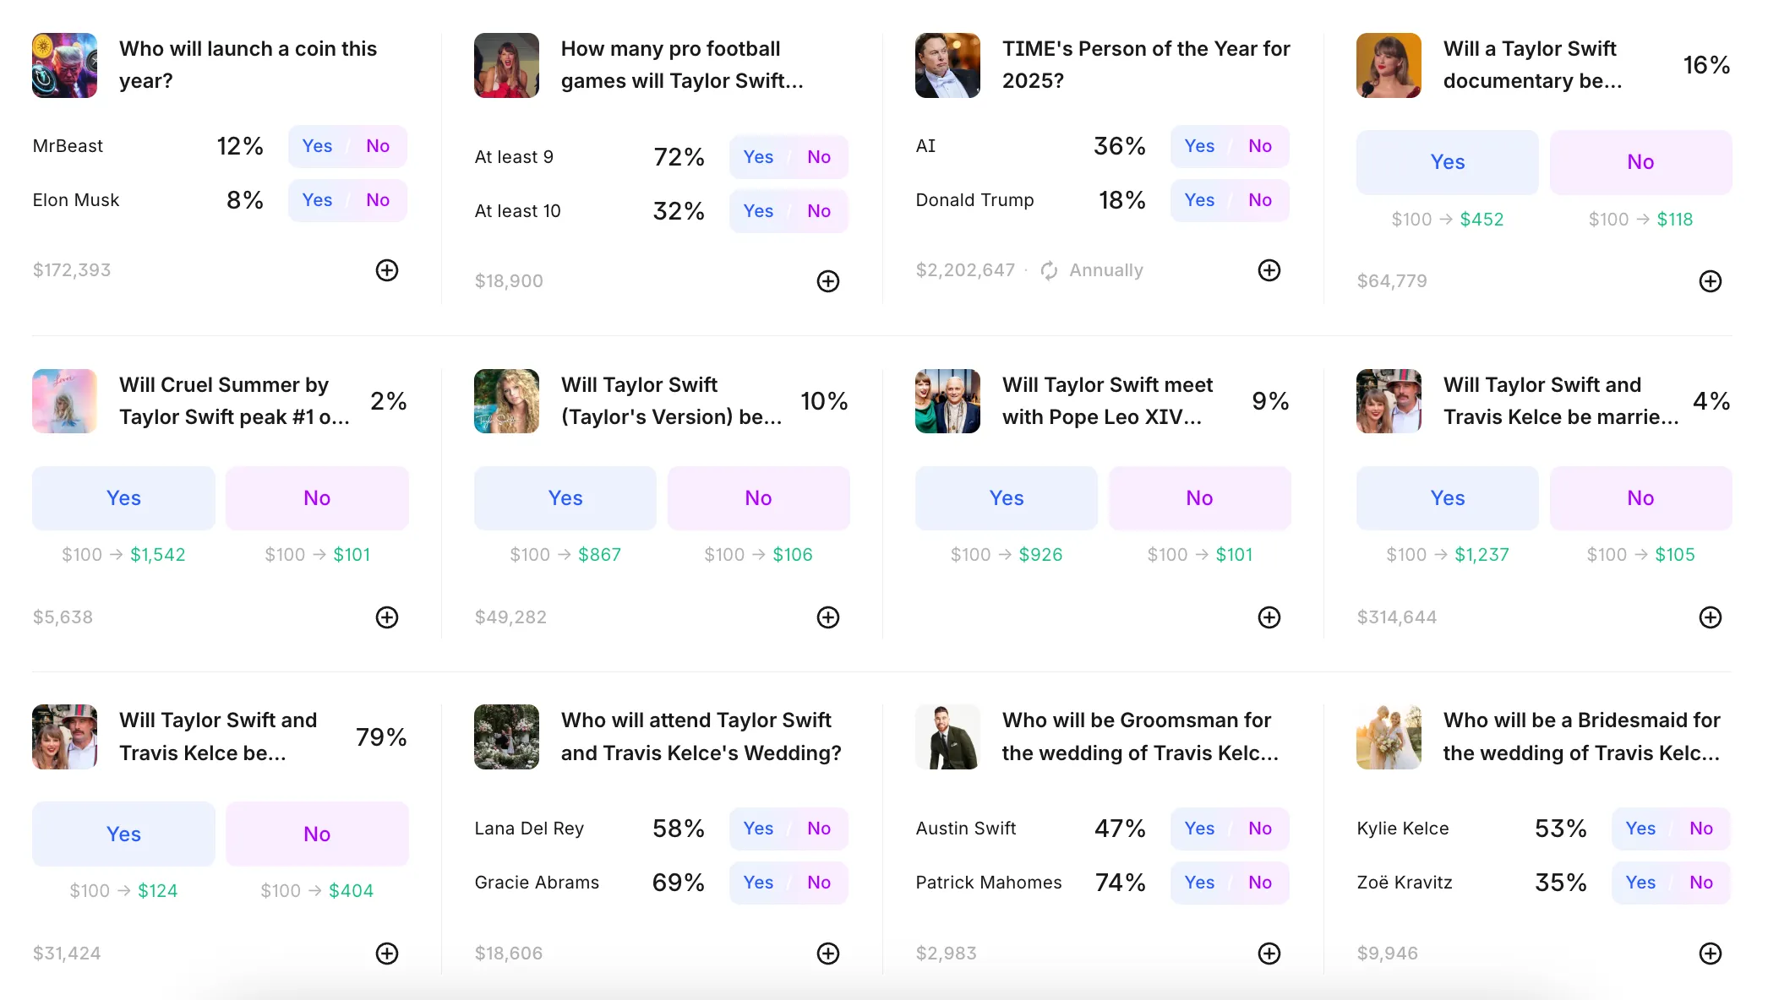Select No for Zoë Kravitz bridesmaid
Viewport: 1768px width, 1000px height.
point(1701,883)
